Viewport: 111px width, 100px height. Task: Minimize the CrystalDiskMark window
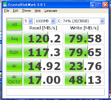click(93, 5)
